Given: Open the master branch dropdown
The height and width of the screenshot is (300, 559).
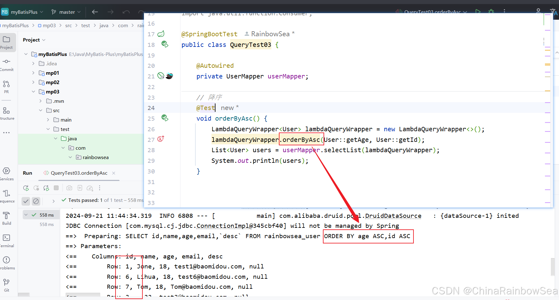Looking at the screenshot, I should click(66, 12).
